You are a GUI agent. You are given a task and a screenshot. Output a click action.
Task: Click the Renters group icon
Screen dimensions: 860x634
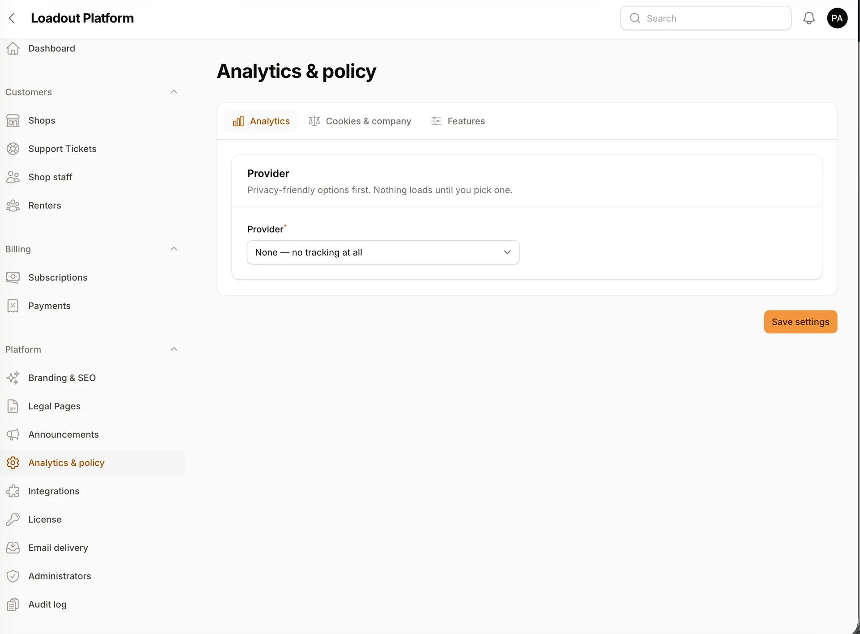click(x=13, y=205)
